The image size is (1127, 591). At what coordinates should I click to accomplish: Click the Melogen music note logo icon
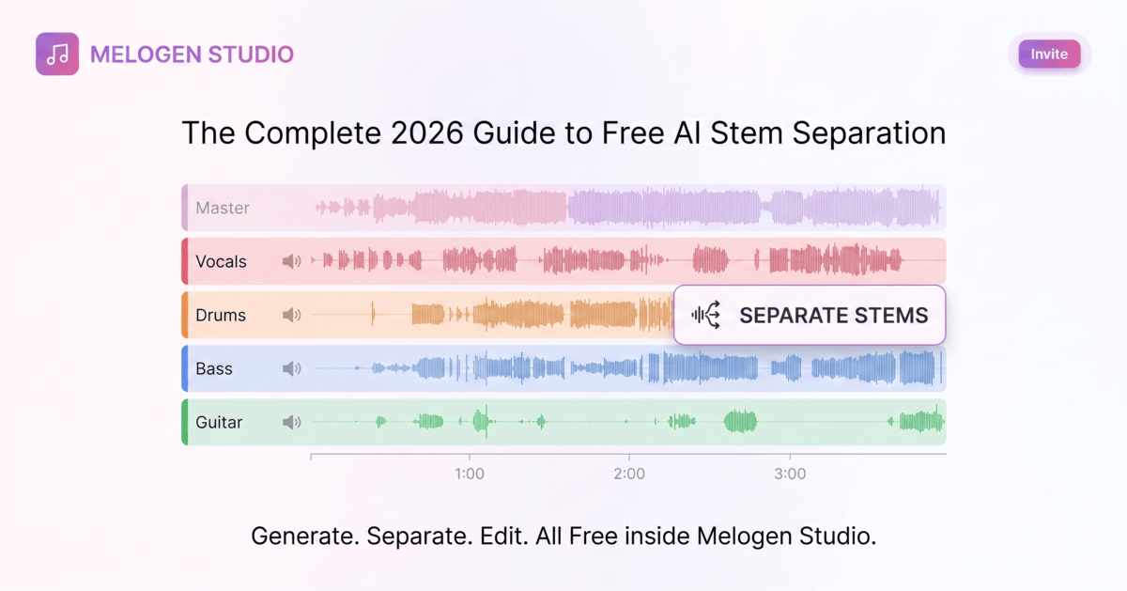(57, 54)
